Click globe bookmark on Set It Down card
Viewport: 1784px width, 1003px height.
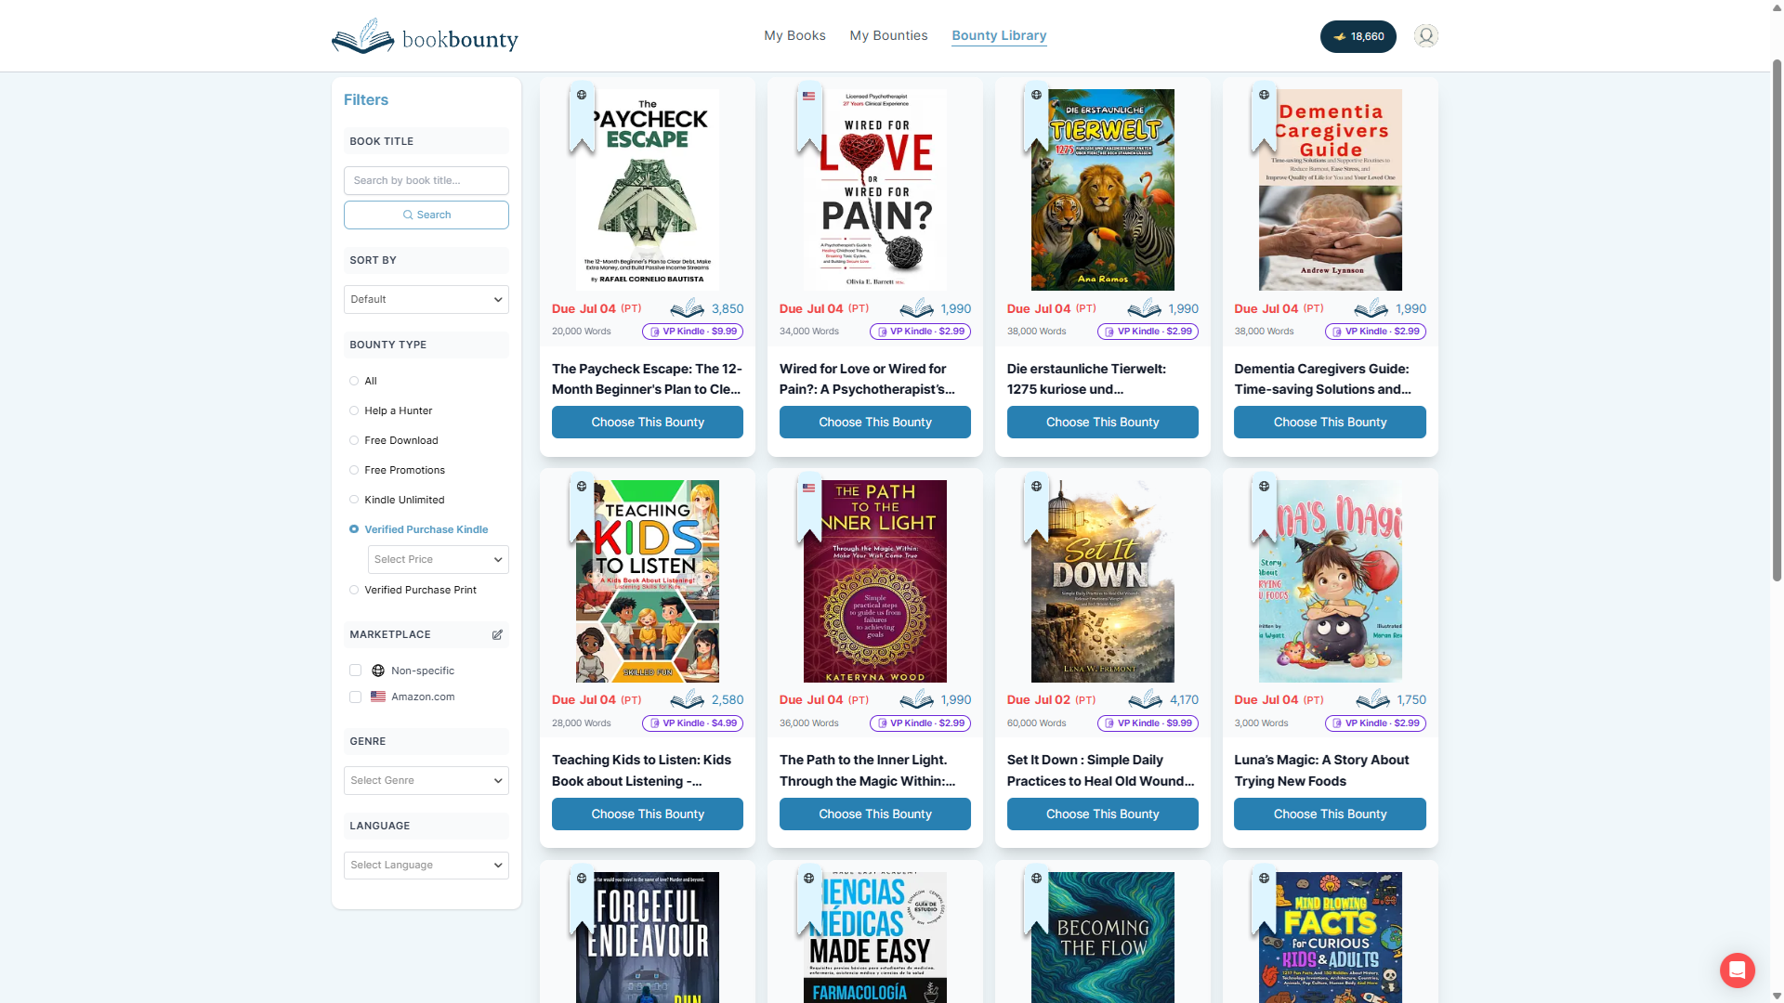(1037, 508)
